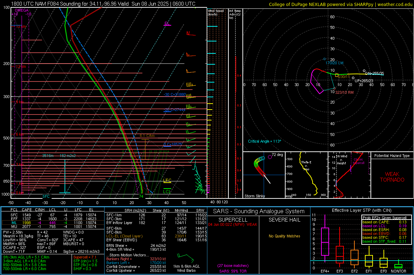Screen dimensions: 414x275
Task: Click the red '9 km' height marker
Action: coord(20,102)
